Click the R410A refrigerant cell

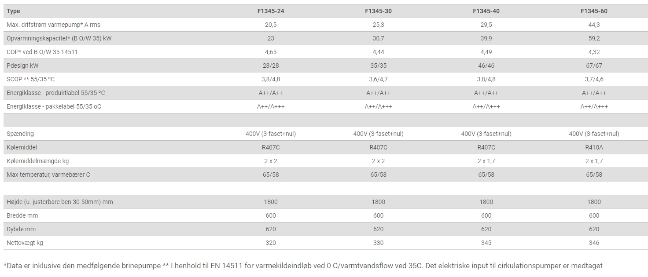[x=594, y=147]
